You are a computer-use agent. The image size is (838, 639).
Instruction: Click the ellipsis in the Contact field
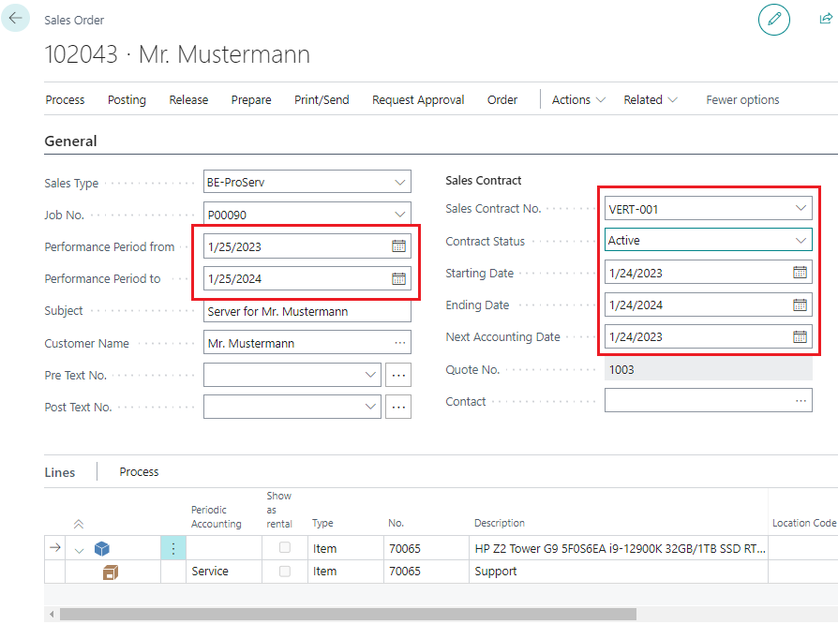[x=801, y=401]
